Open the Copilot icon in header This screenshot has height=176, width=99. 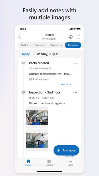coord(70,37)
